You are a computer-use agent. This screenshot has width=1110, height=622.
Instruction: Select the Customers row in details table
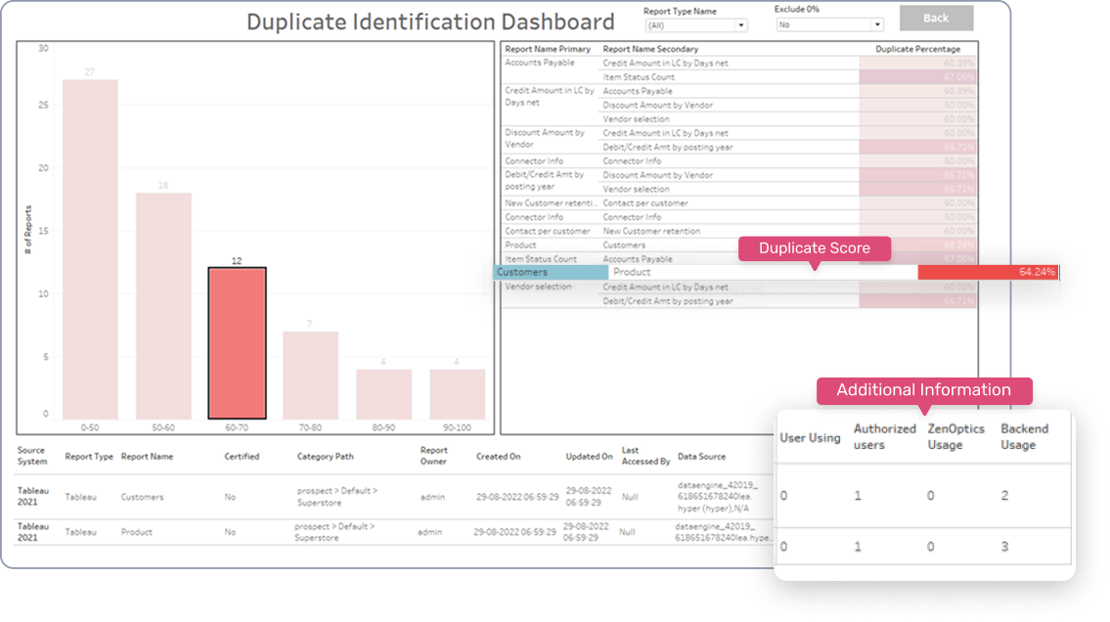(x=142, y=497)
